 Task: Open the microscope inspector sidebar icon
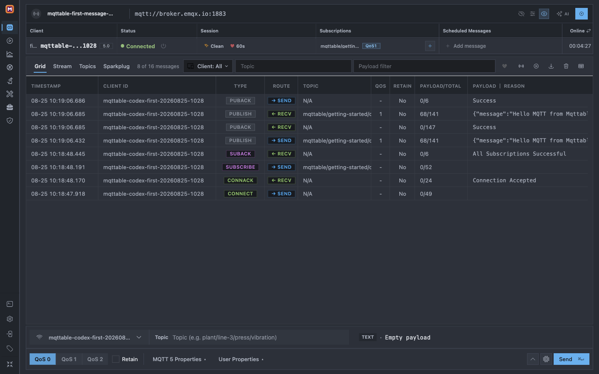coord(10,81)
